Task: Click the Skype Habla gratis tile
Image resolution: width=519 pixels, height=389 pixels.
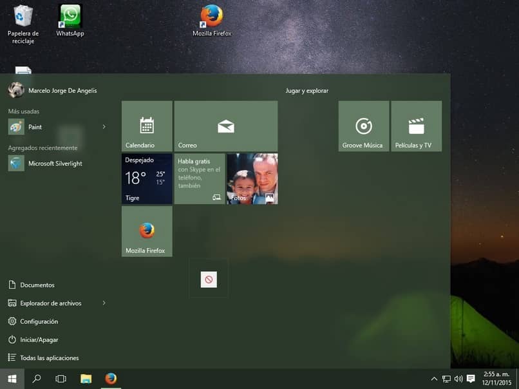Action: pyautogui.click(x=200, y=178)
